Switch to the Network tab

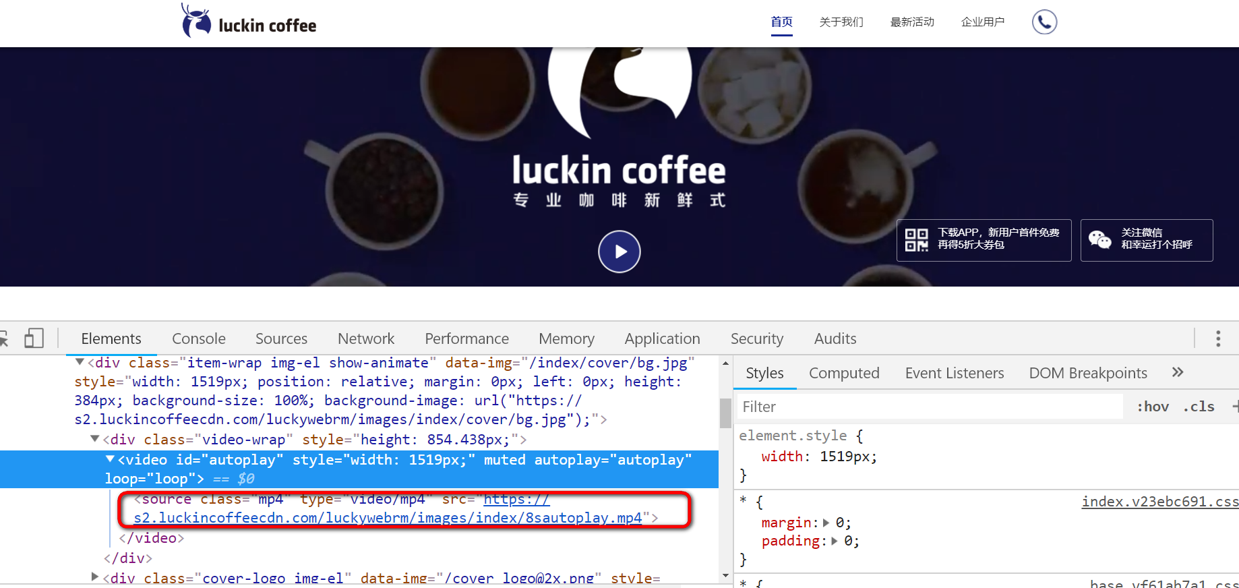[x=366, y=339]
